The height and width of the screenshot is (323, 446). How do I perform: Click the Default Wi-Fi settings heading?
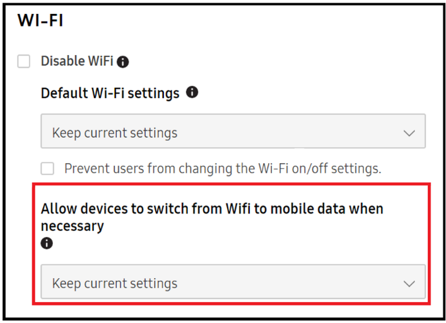coord(110,93)
